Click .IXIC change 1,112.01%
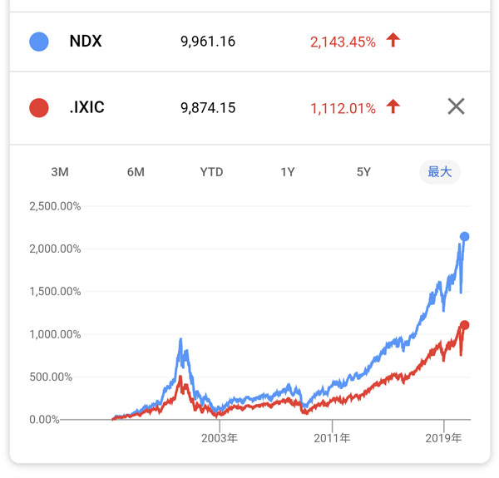The image size is (499, 478). point(343,107)
